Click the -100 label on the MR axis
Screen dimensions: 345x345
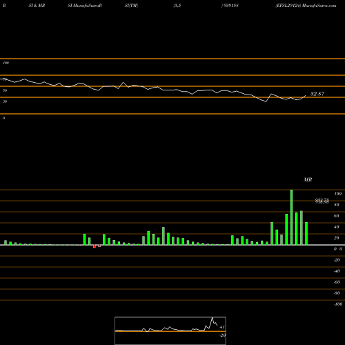pos(338,304)
